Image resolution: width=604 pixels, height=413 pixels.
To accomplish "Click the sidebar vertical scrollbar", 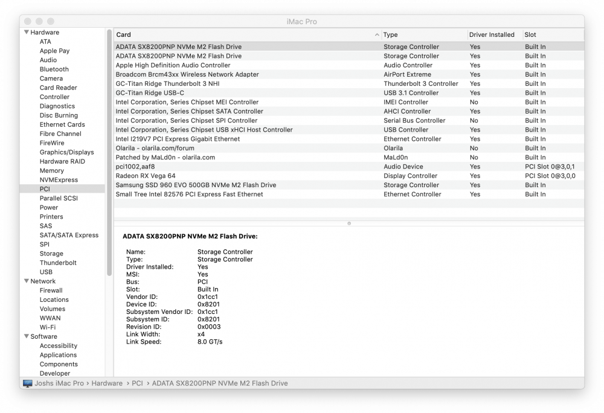I will pyautogui.click(x=109, y=153).
